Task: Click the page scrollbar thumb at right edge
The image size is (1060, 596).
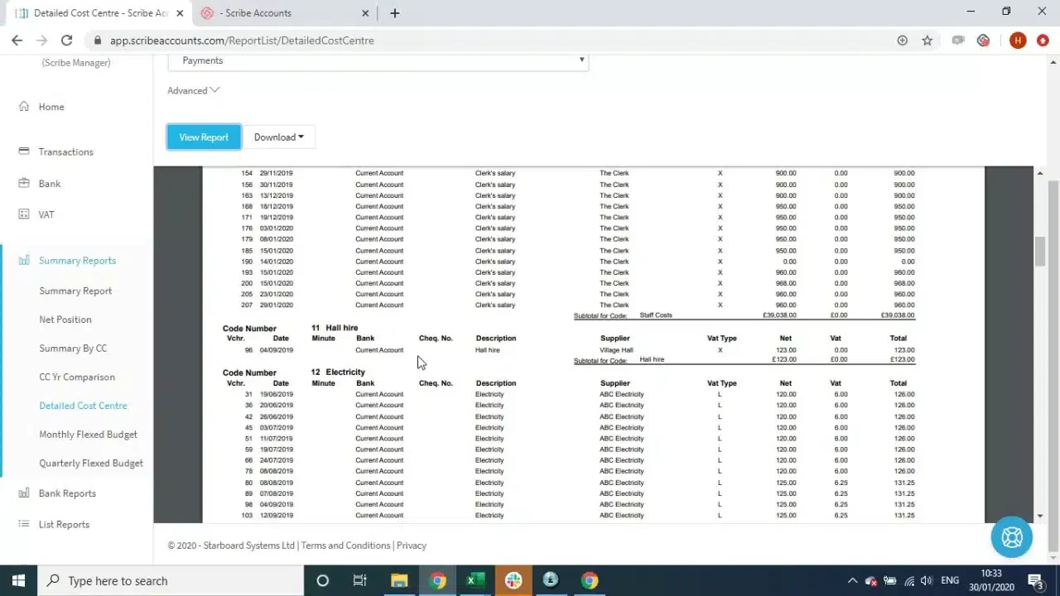Action: pyautogui.click(x=1053, y=364)
